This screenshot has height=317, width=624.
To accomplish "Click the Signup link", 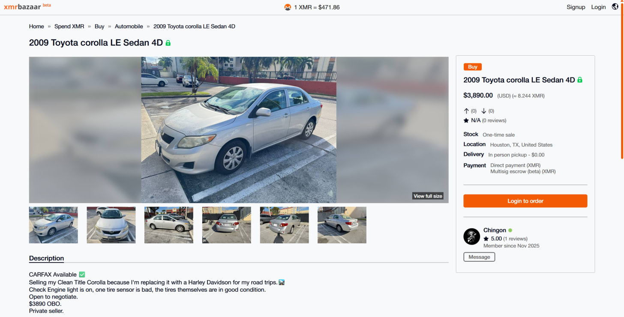I will pos(576,7).
